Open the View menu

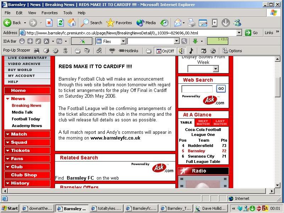pos(32,13)
